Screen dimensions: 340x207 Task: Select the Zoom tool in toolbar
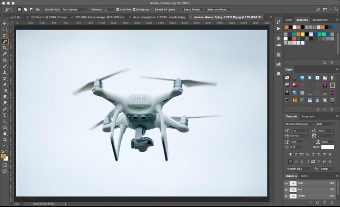pyautogui.click(x=5, y=140)
